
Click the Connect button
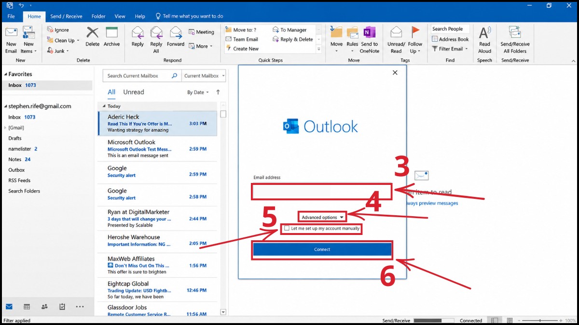[x=322, y=249]
